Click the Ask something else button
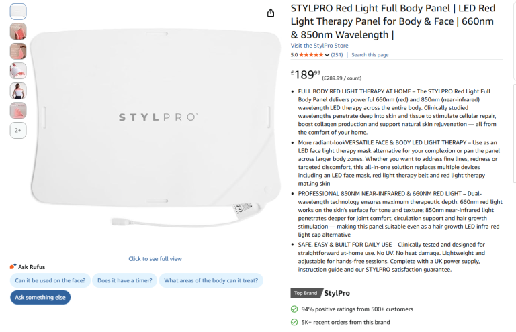Viewport: 516px width, 332px height. click(x=40, y=297)
